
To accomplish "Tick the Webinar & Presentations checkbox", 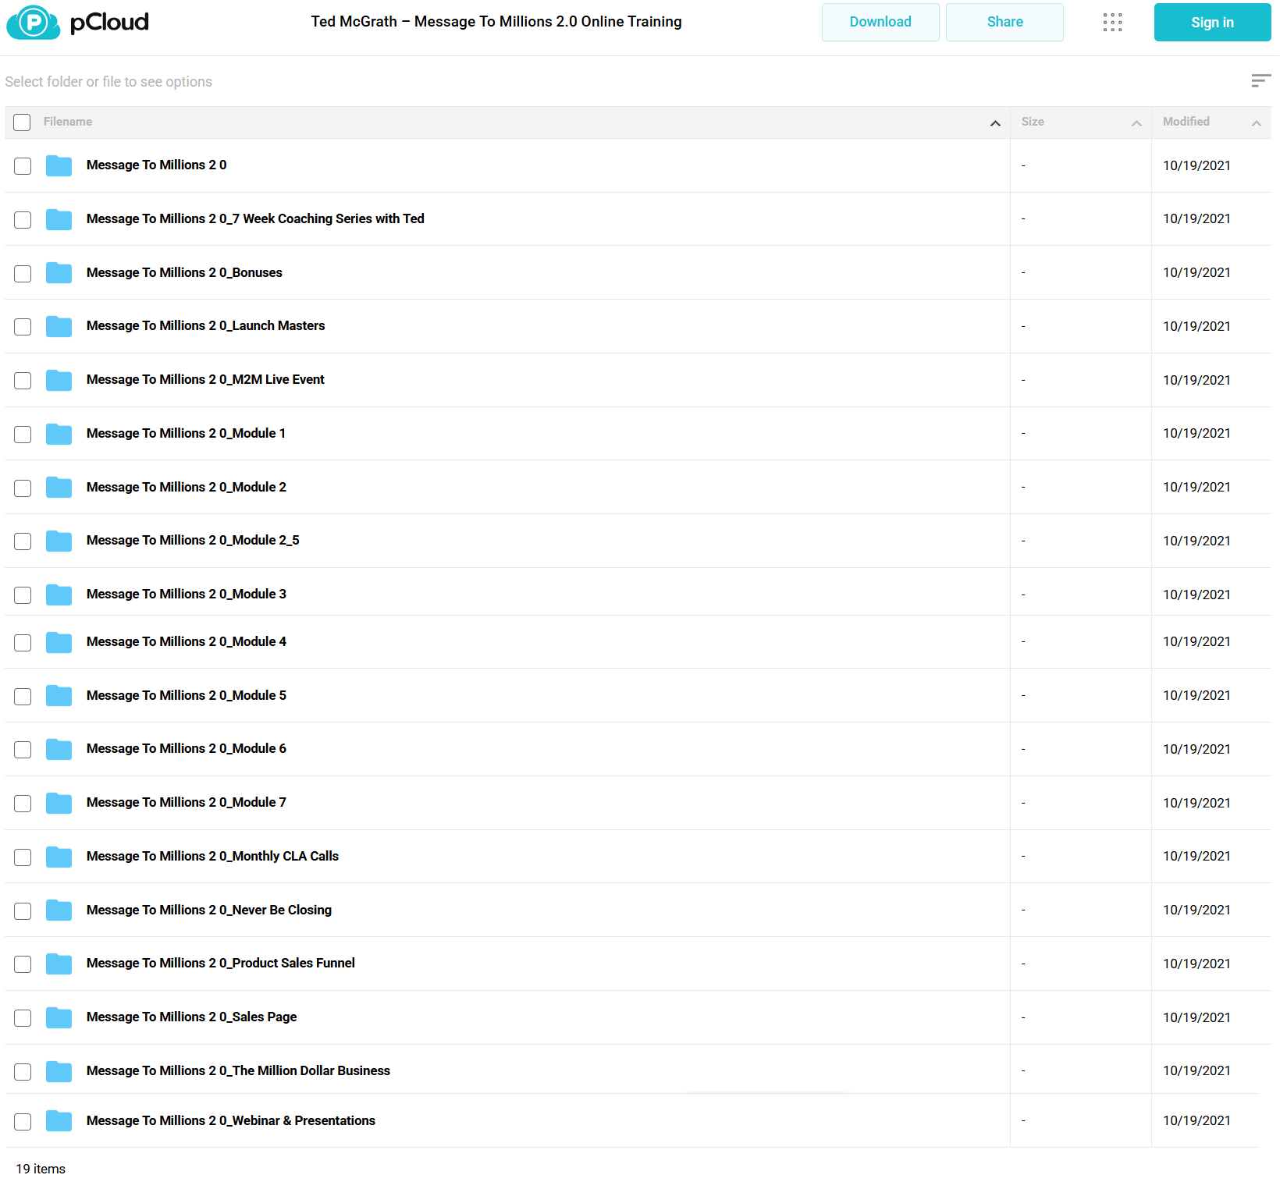I will coord(23,1122).
